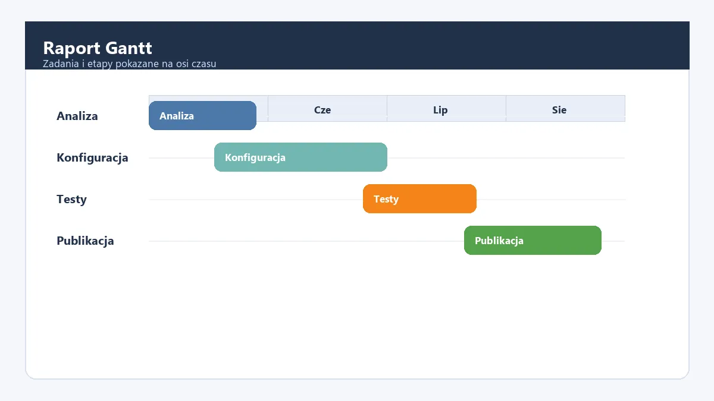The image size is (714, 401).
Task: Click the Cze month column header
Action: 327,109
